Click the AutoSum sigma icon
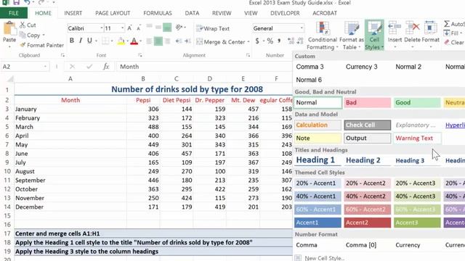The image size is (465, 261). coord(447,24)
